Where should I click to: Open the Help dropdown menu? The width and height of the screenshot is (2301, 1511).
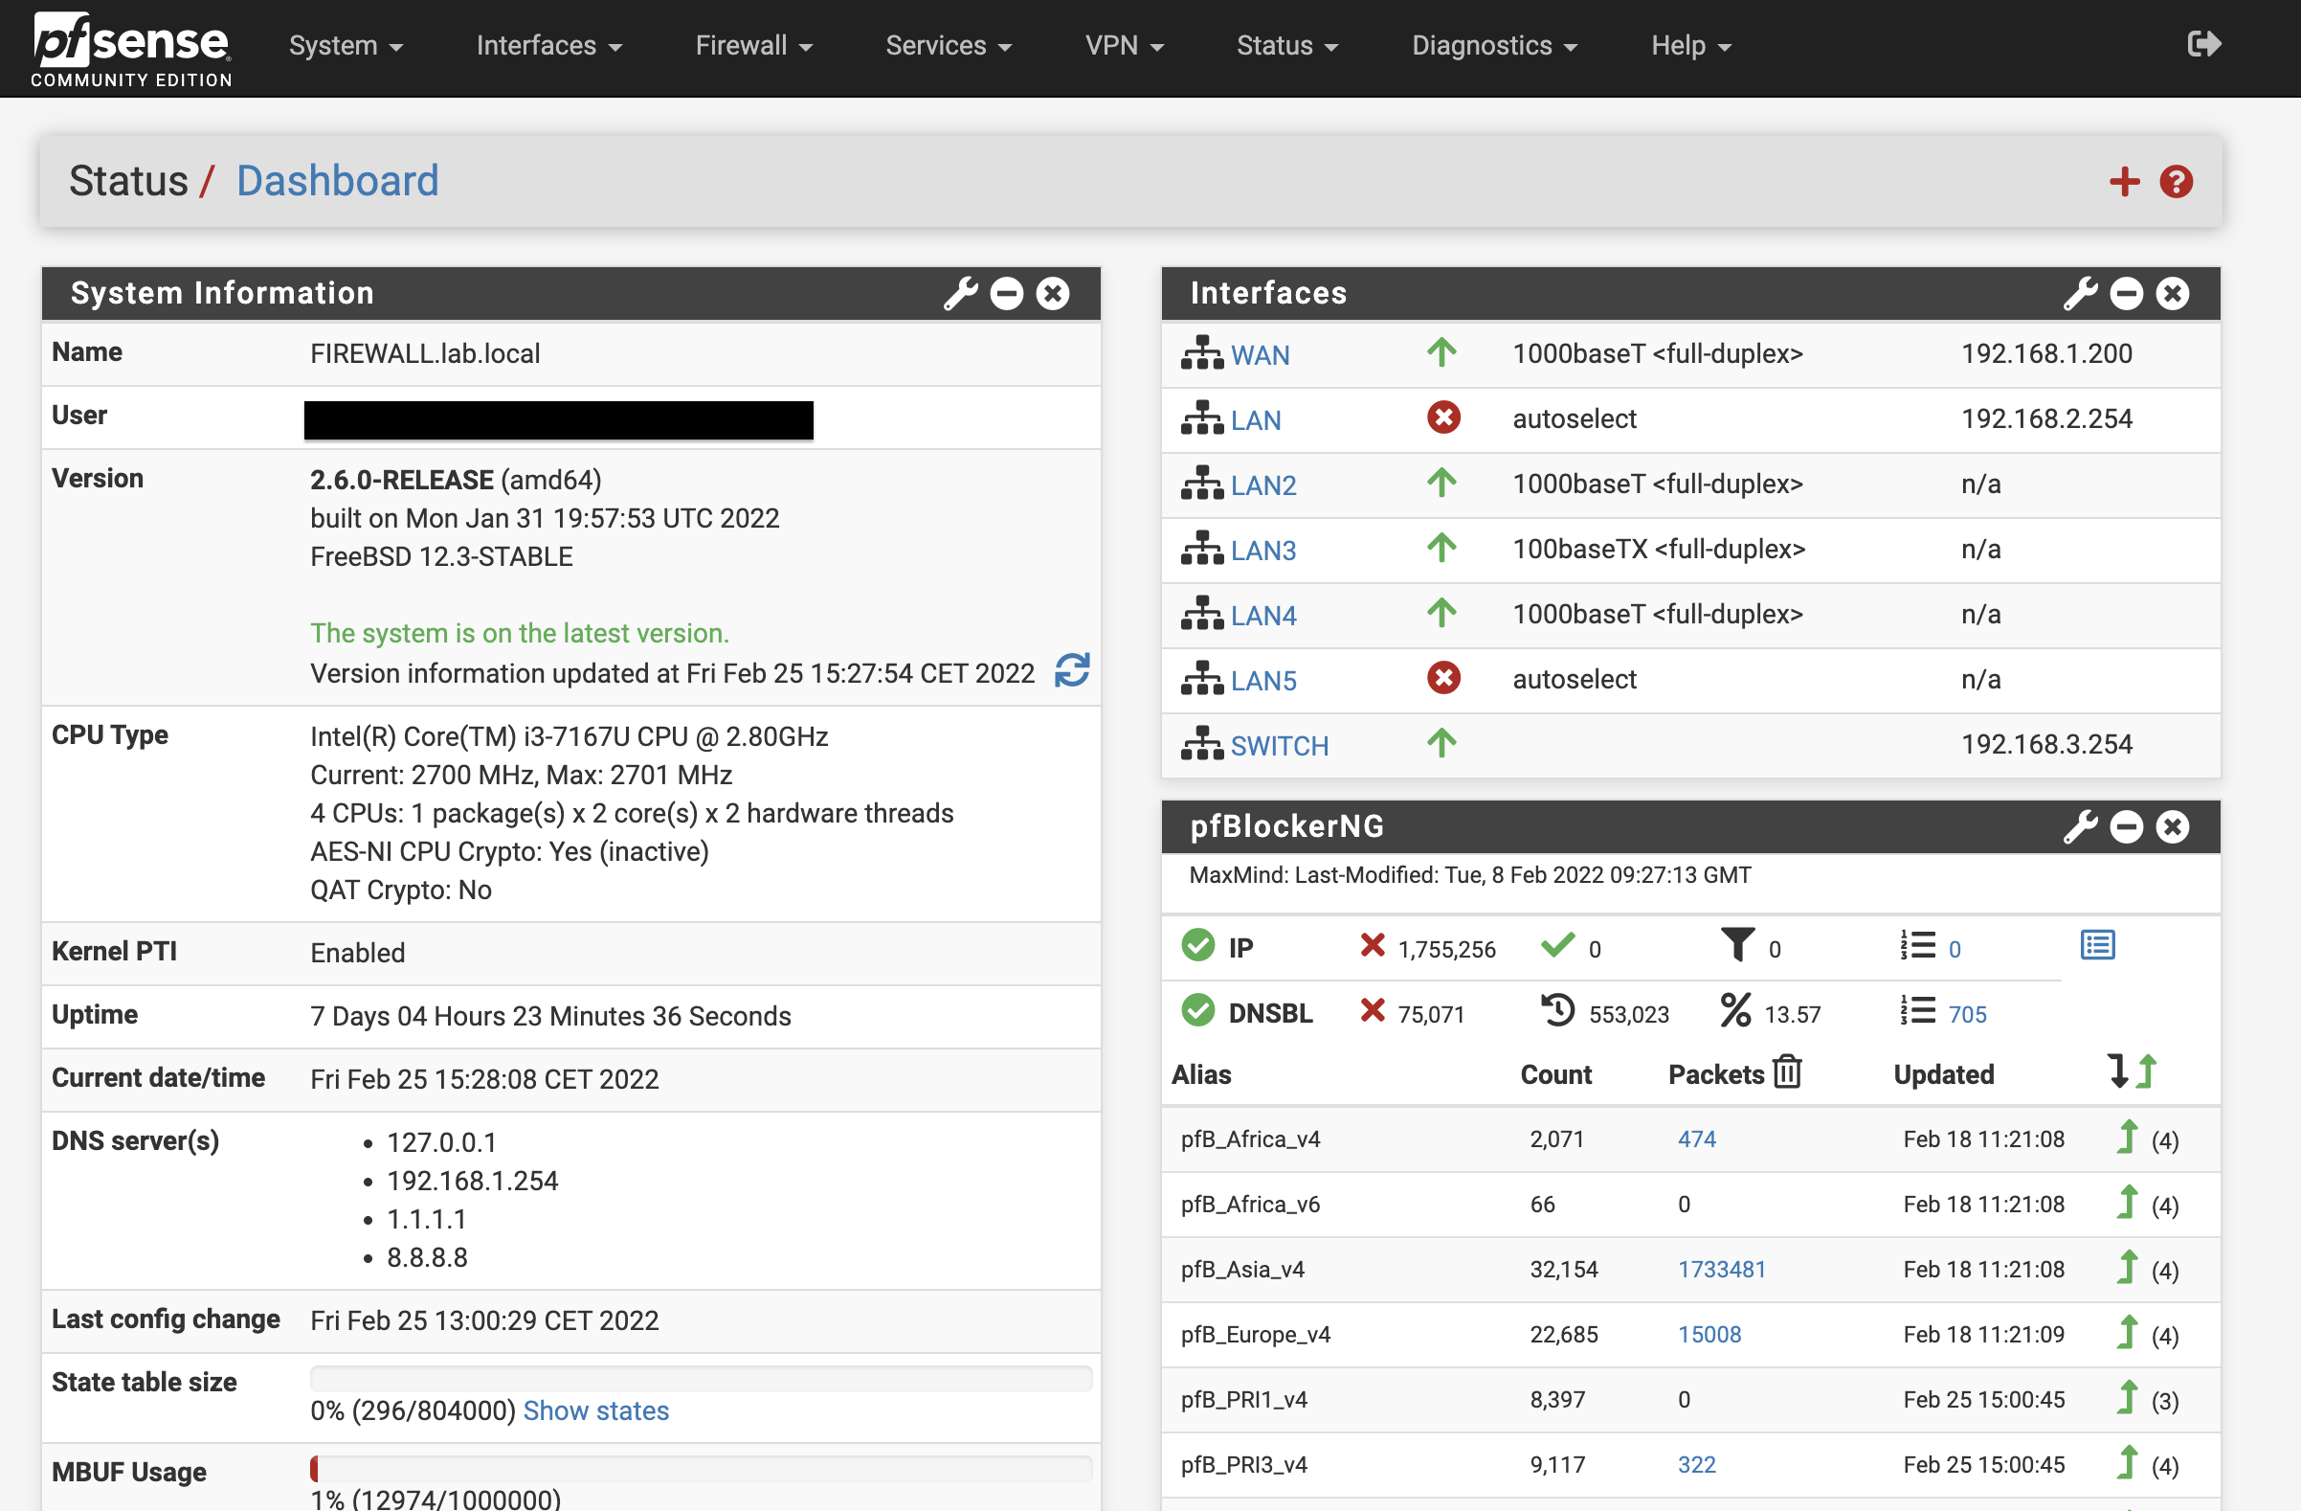(x=1691, y=45)
